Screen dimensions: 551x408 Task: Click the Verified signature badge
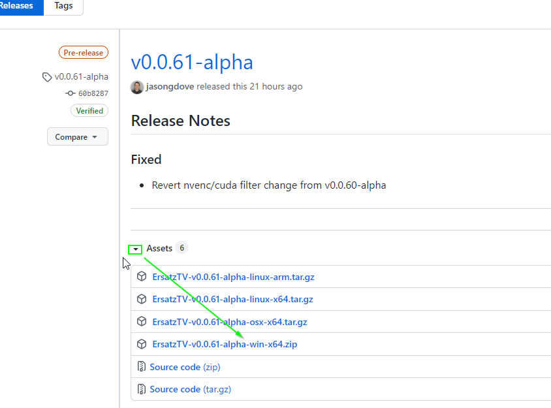click(x=89, y=111)
